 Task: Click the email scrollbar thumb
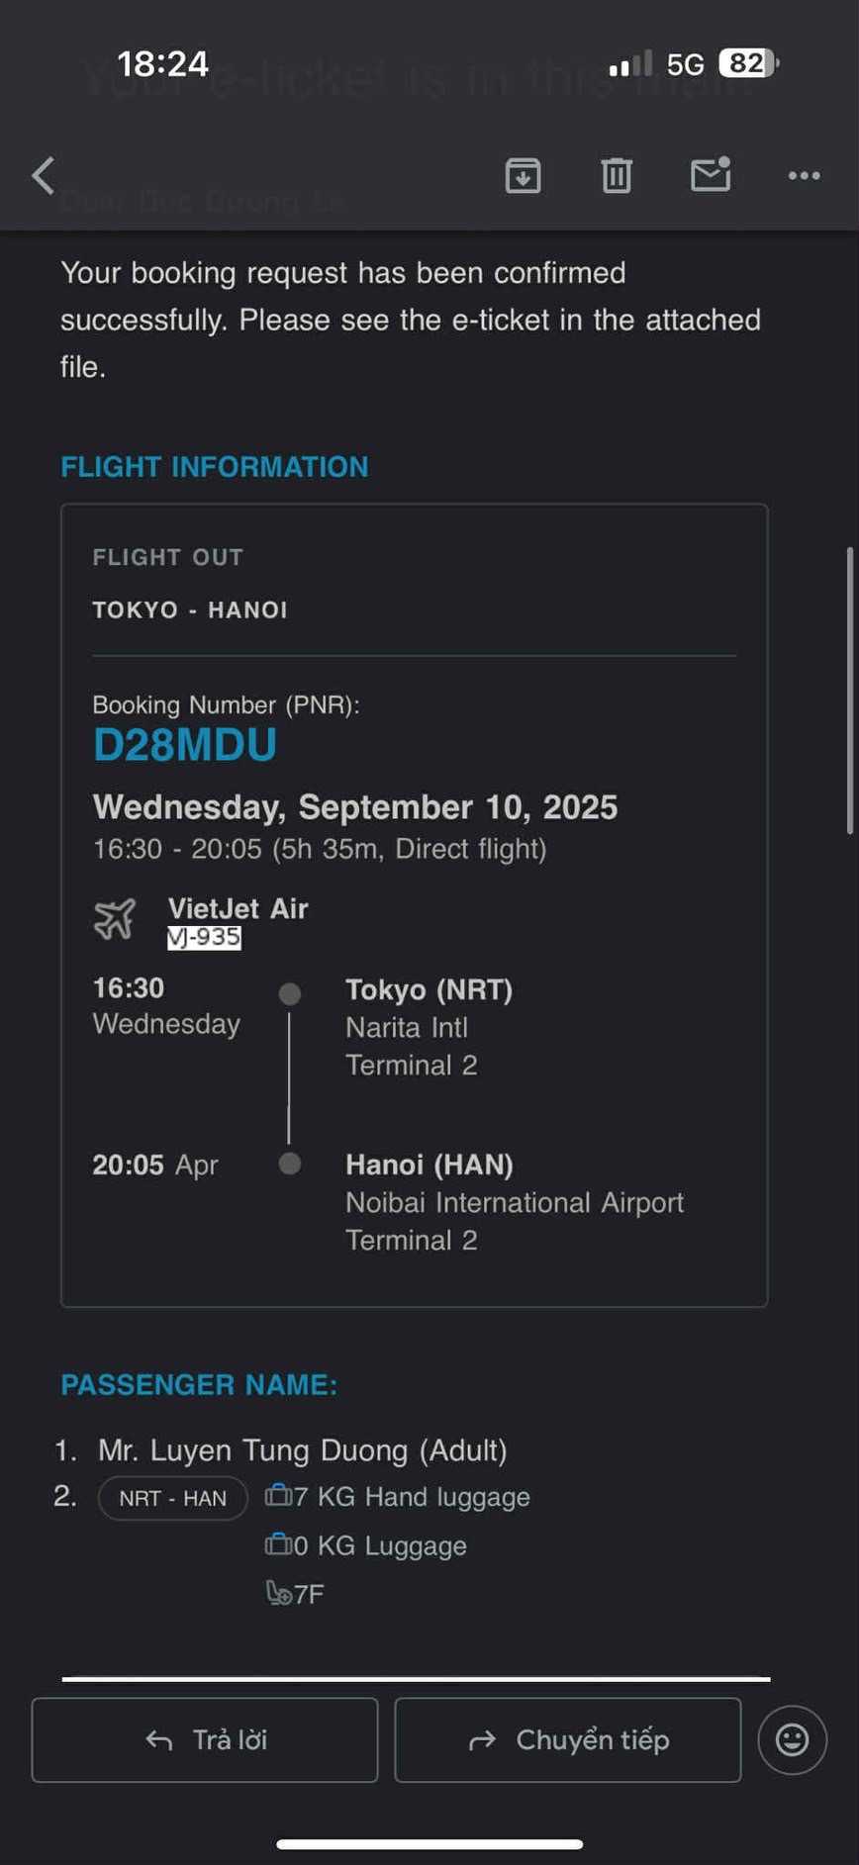tap(849, 691)
